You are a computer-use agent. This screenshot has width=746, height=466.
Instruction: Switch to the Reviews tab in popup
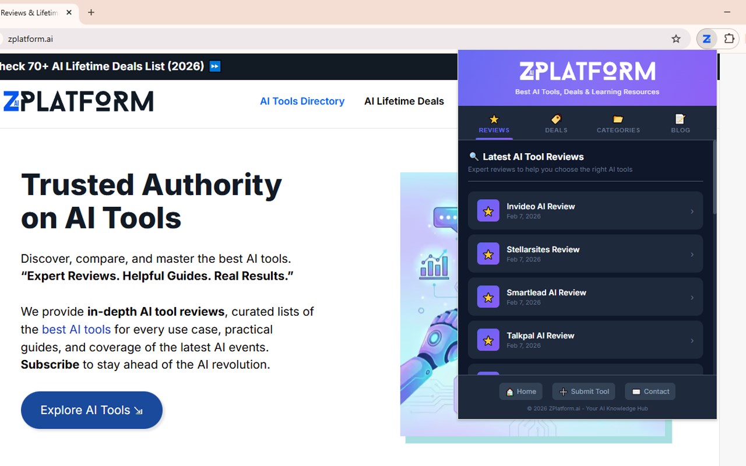click(494, 123)
